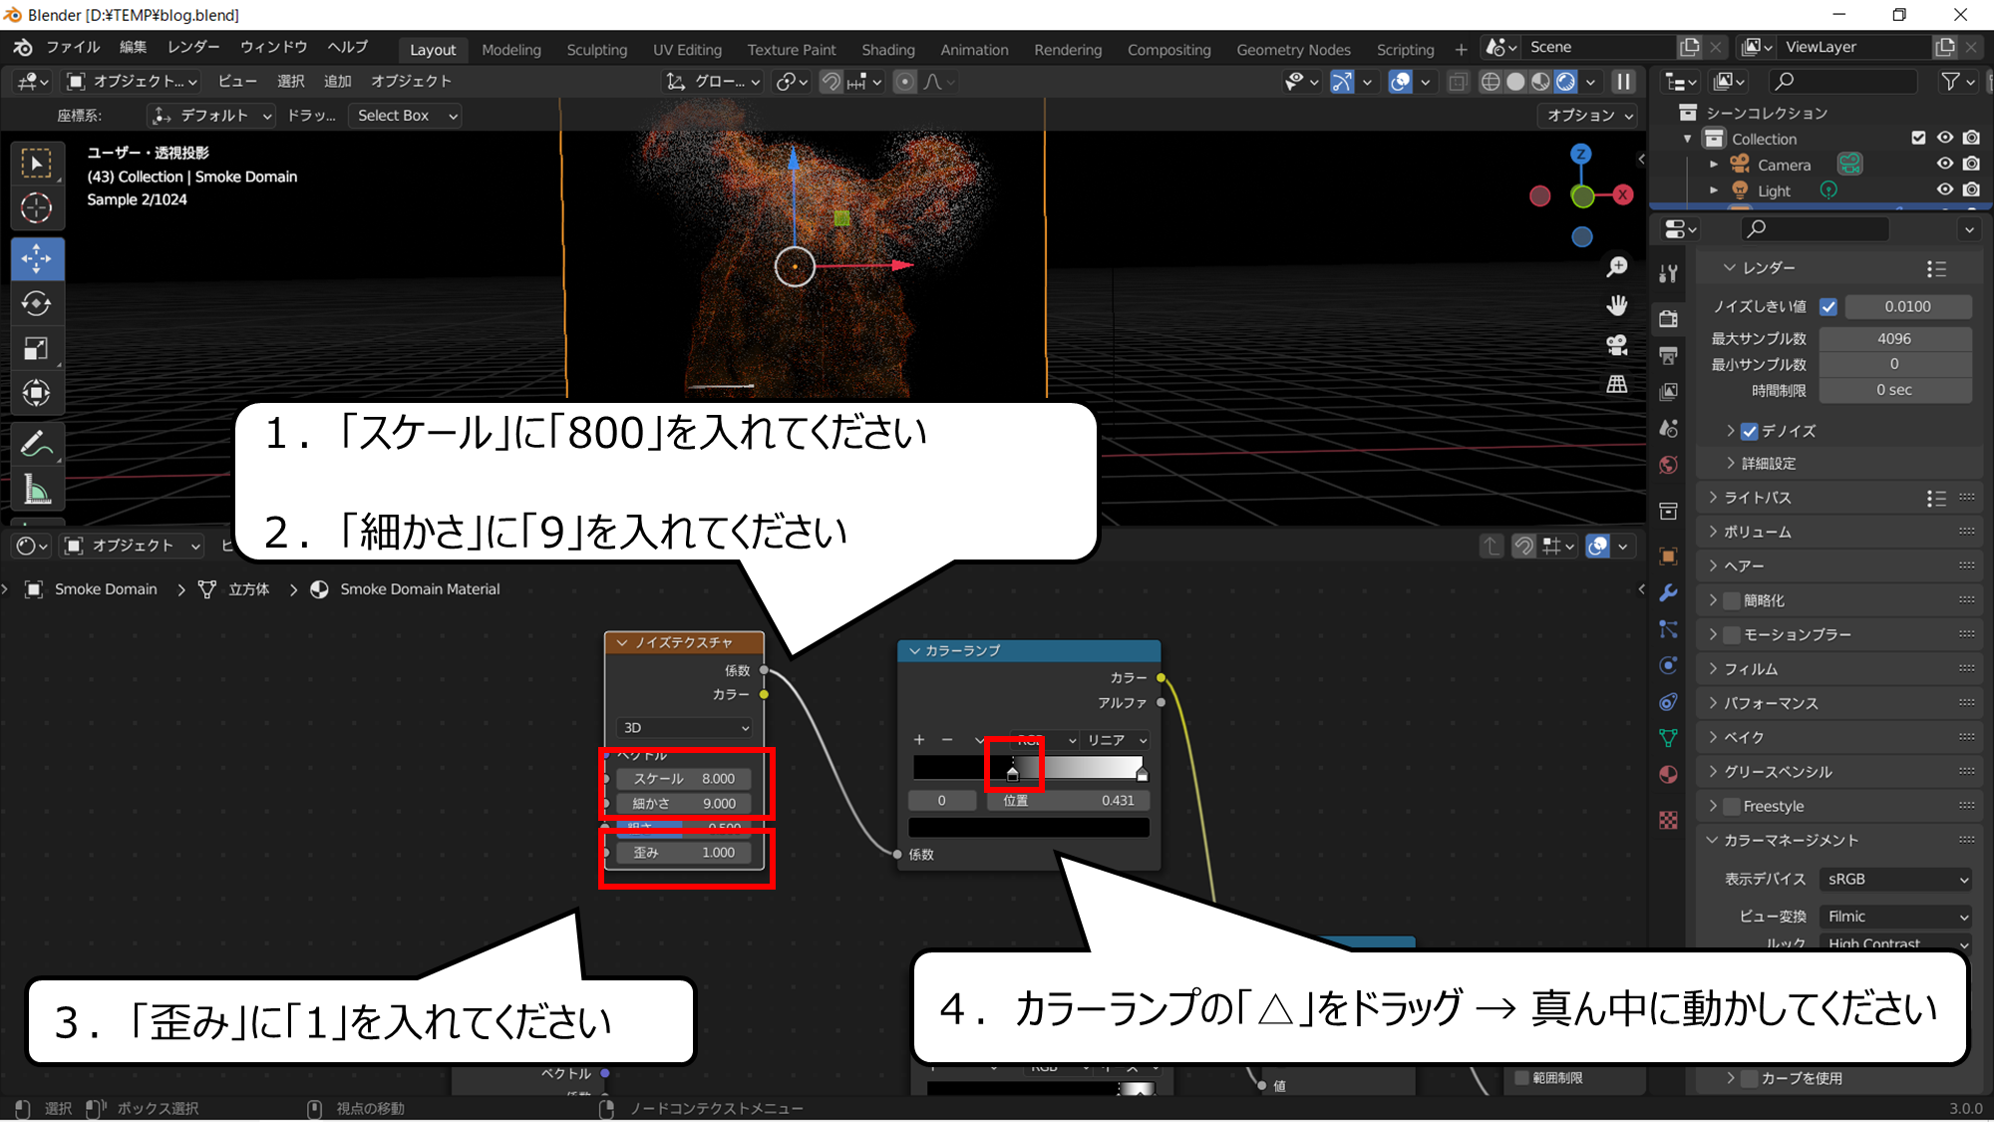Open the Object Data properties tab icon
The height and width of the screenshot is (1122, 1994).
coord(1668,738)
